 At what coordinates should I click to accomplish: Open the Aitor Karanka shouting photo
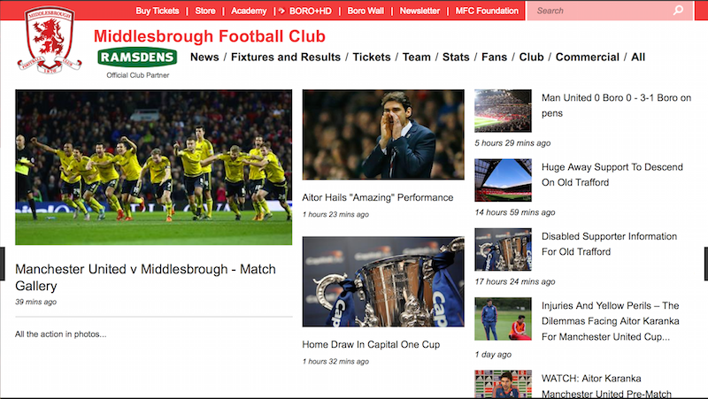pyautogui.click(x=382, y=134)
